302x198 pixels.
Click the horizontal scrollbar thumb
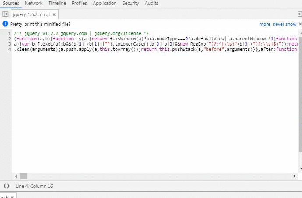tap(23, 176)
